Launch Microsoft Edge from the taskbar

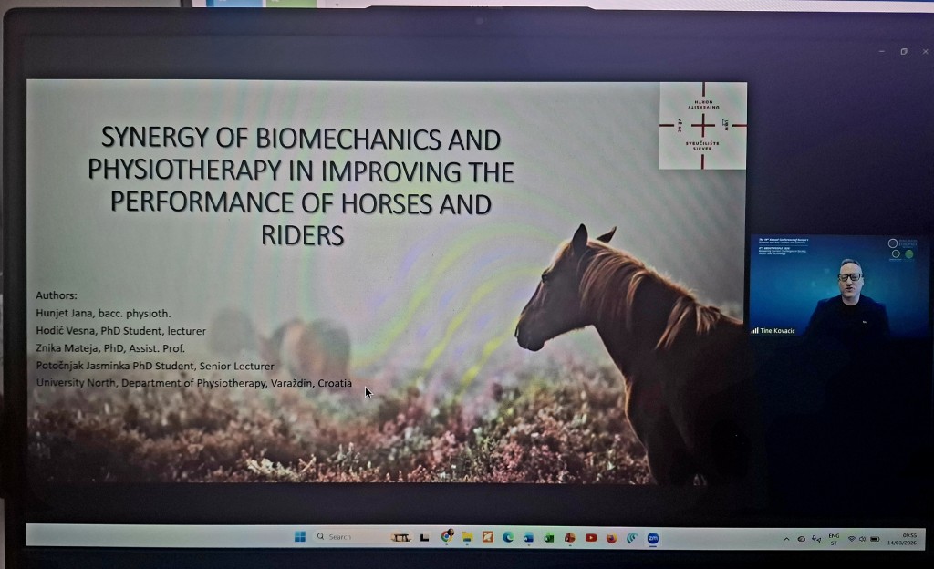click(508, 537)
